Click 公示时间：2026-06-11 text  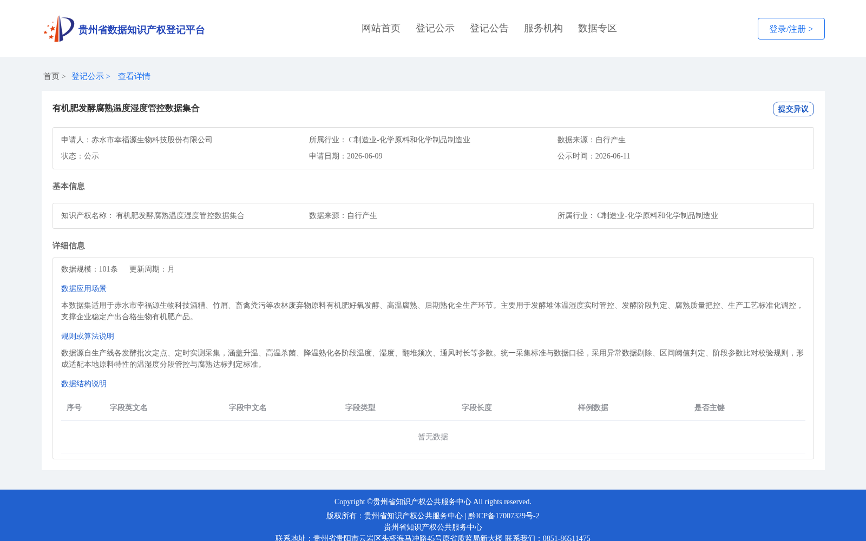coord(594,156)
